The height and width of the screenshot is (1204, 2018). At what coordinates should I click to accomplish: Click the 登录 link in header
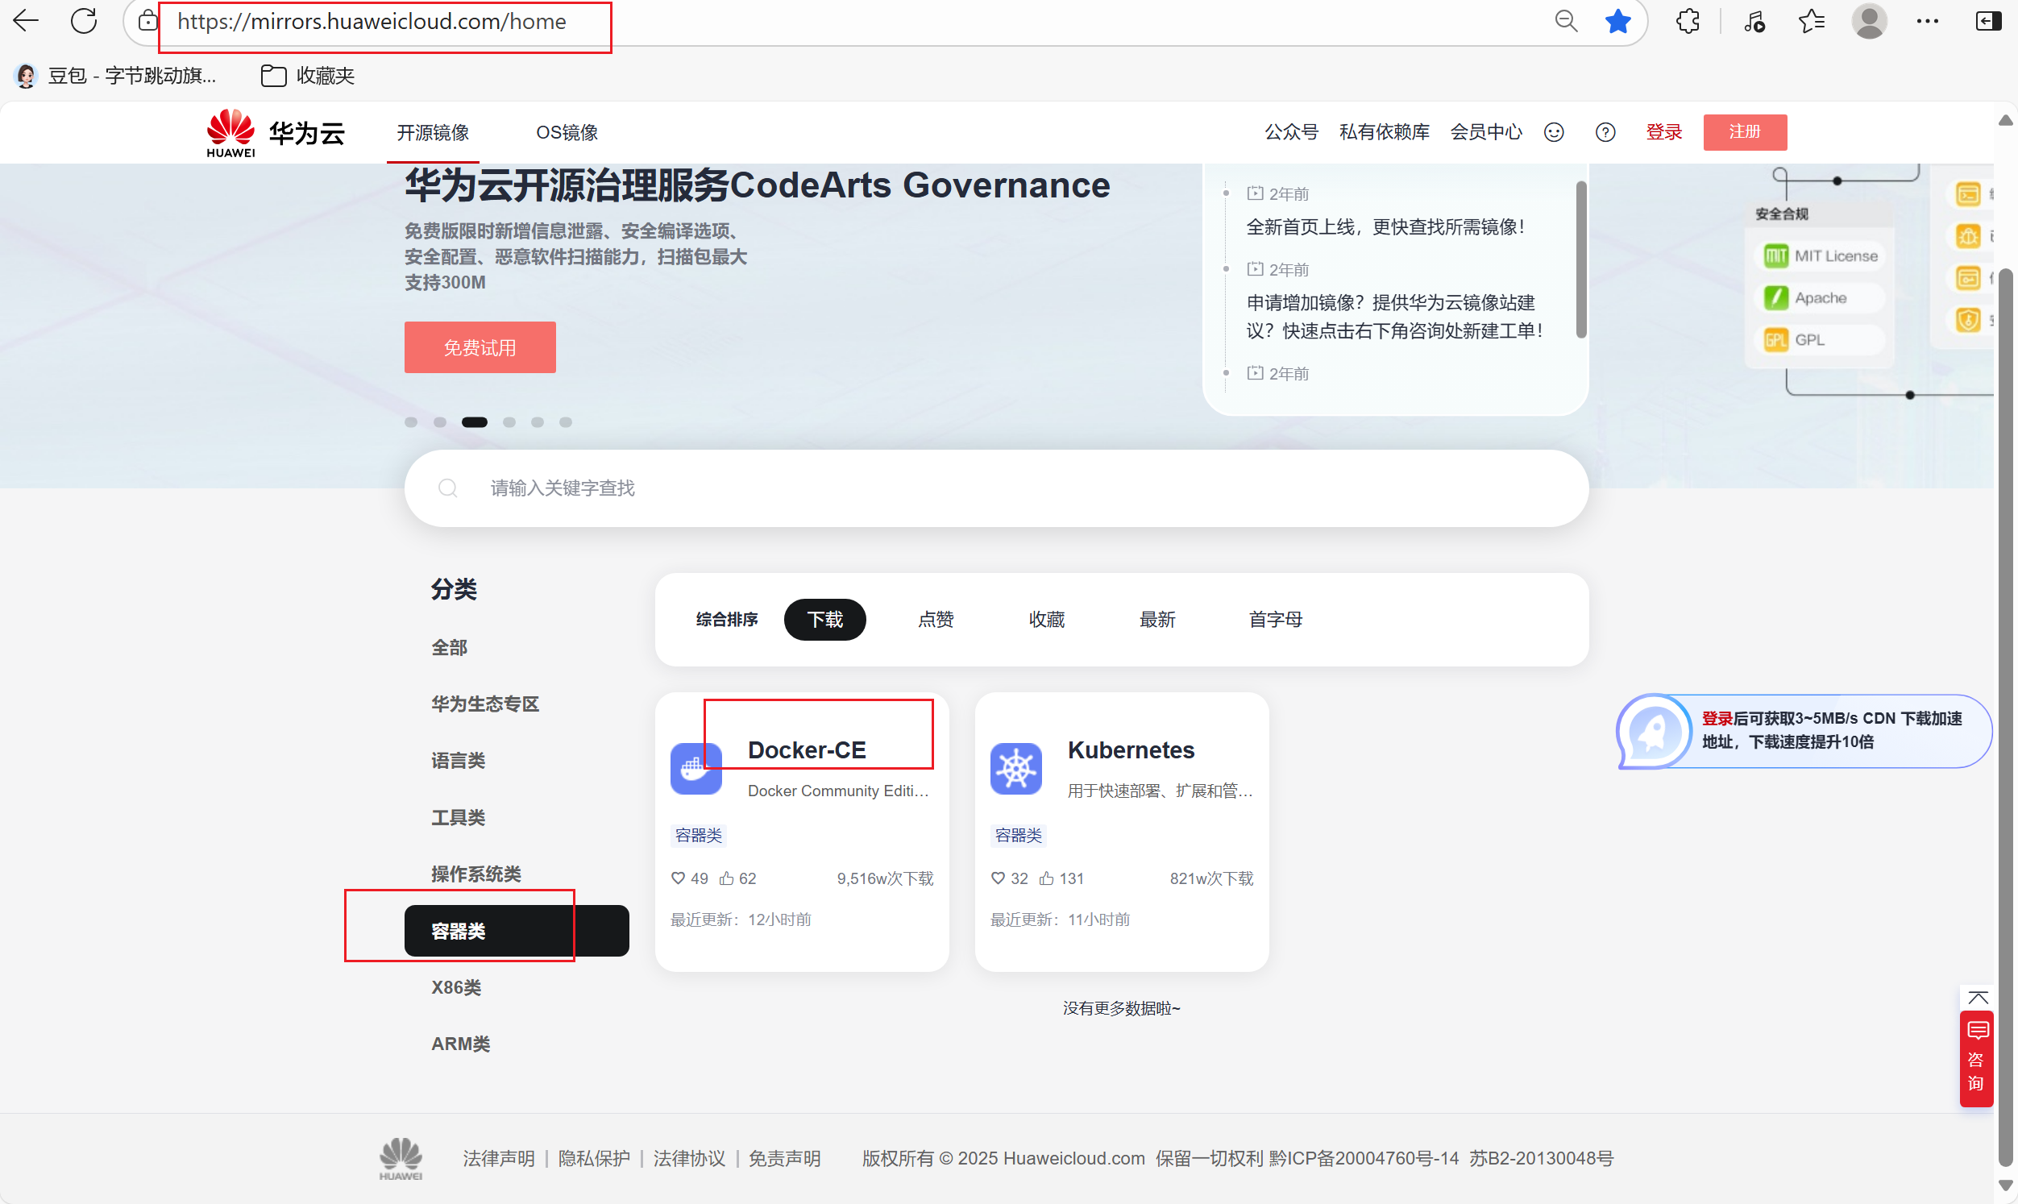[x=1663, y=132]
